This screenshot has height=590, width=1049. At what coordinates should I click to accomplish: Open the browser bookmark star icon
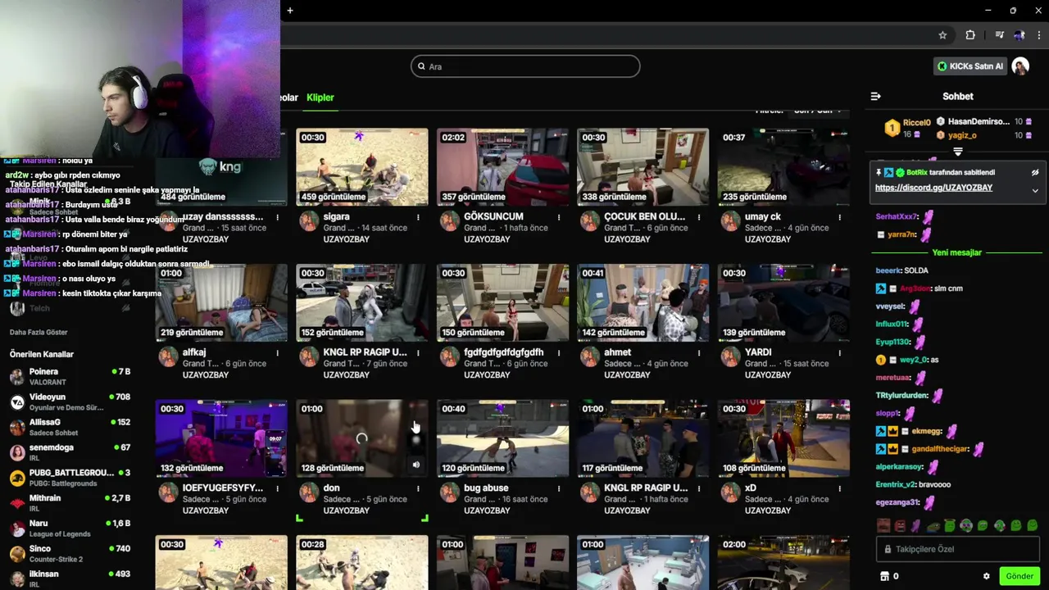point(942,35)
